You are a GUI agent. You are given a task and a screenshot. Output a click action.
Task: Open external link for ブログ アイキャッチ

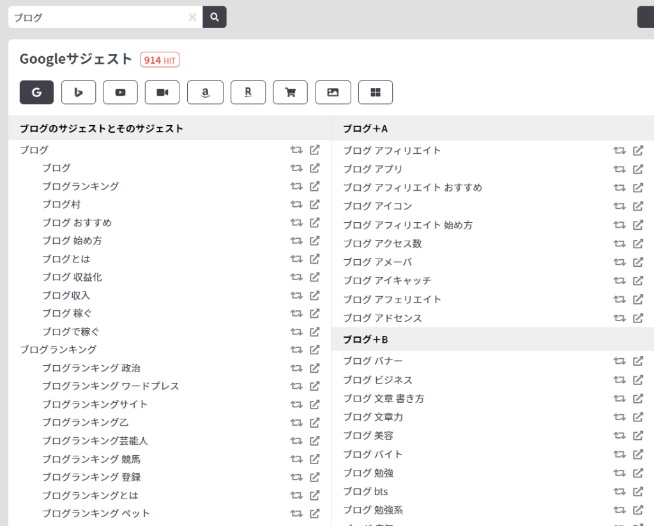pyautogui.click(x=638, y=280)
